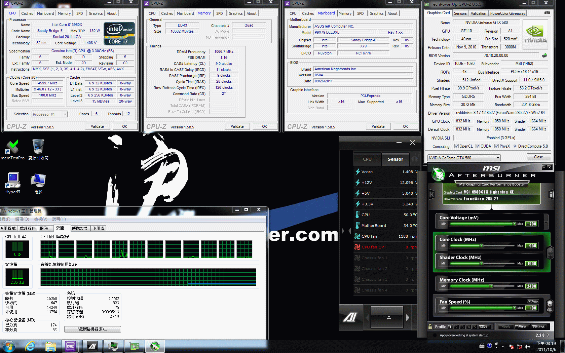Switch to Task Manager in the taskbar

point(113,346)
